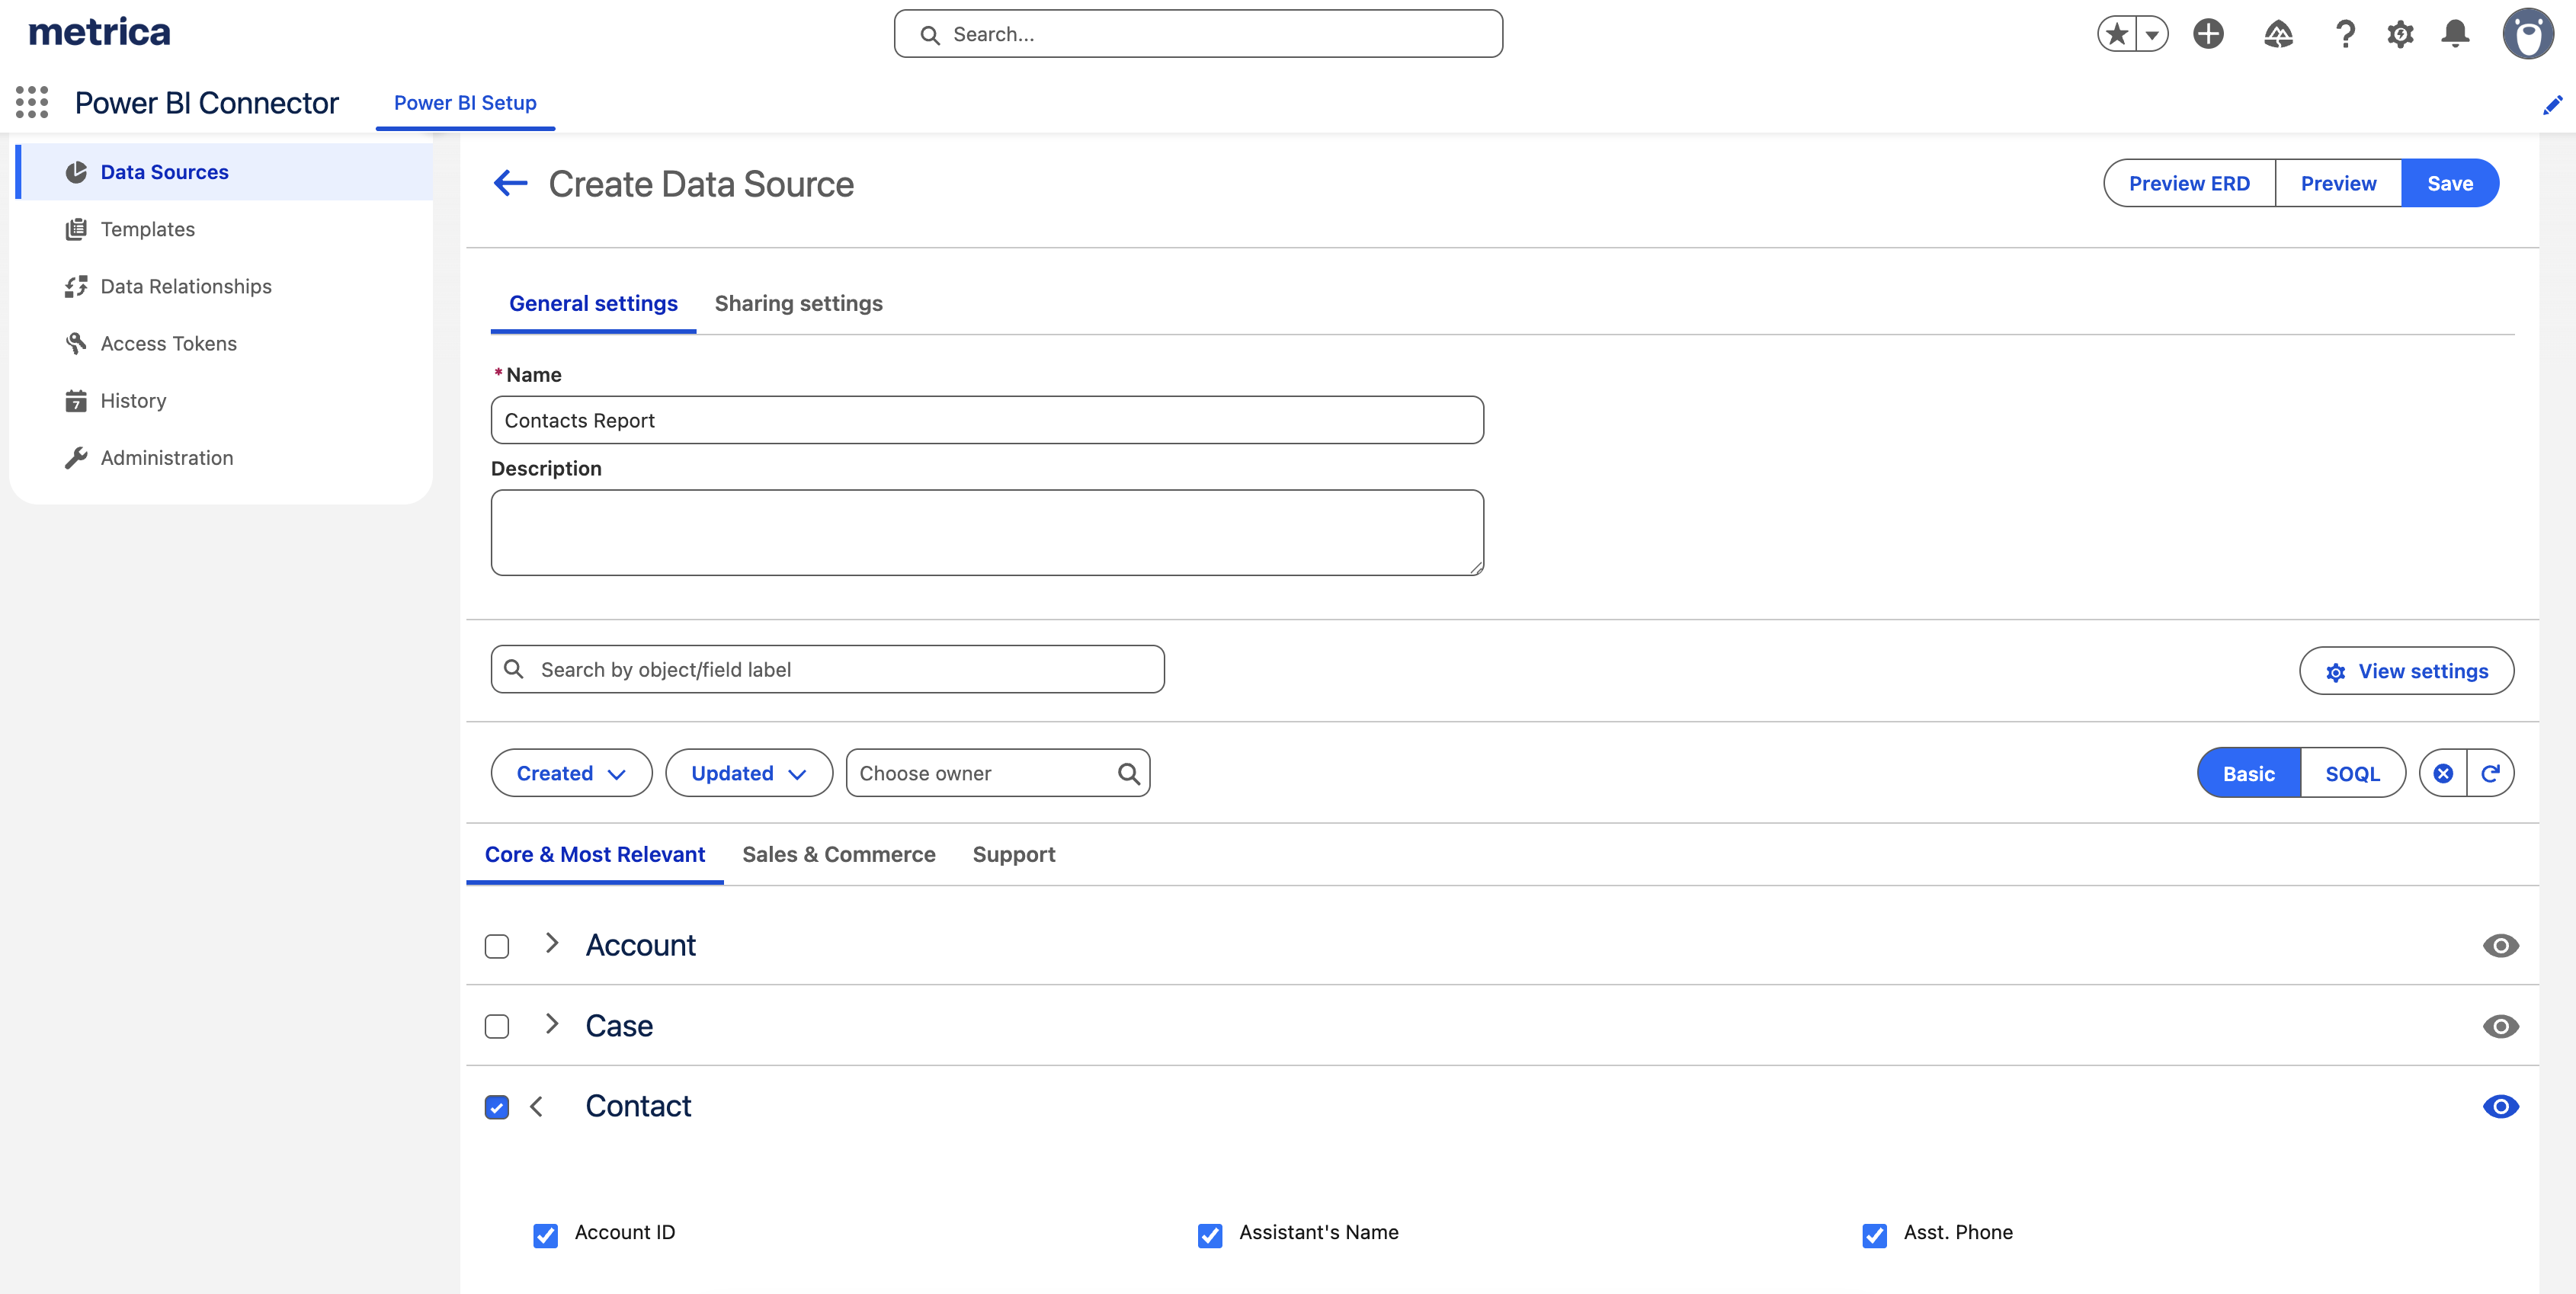Open the app launcher grid icon
This screenshot has height=1294, width=2576.
click(32, 102)
